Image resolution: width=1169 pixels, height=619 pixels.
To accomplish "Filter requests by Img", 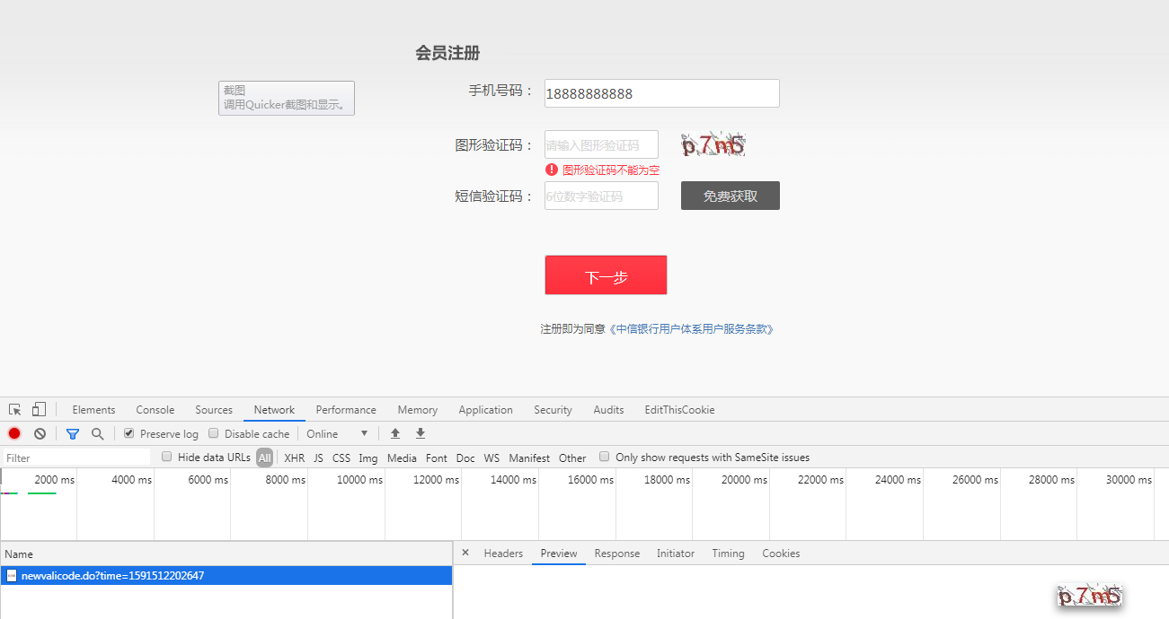I will point(368,458).
